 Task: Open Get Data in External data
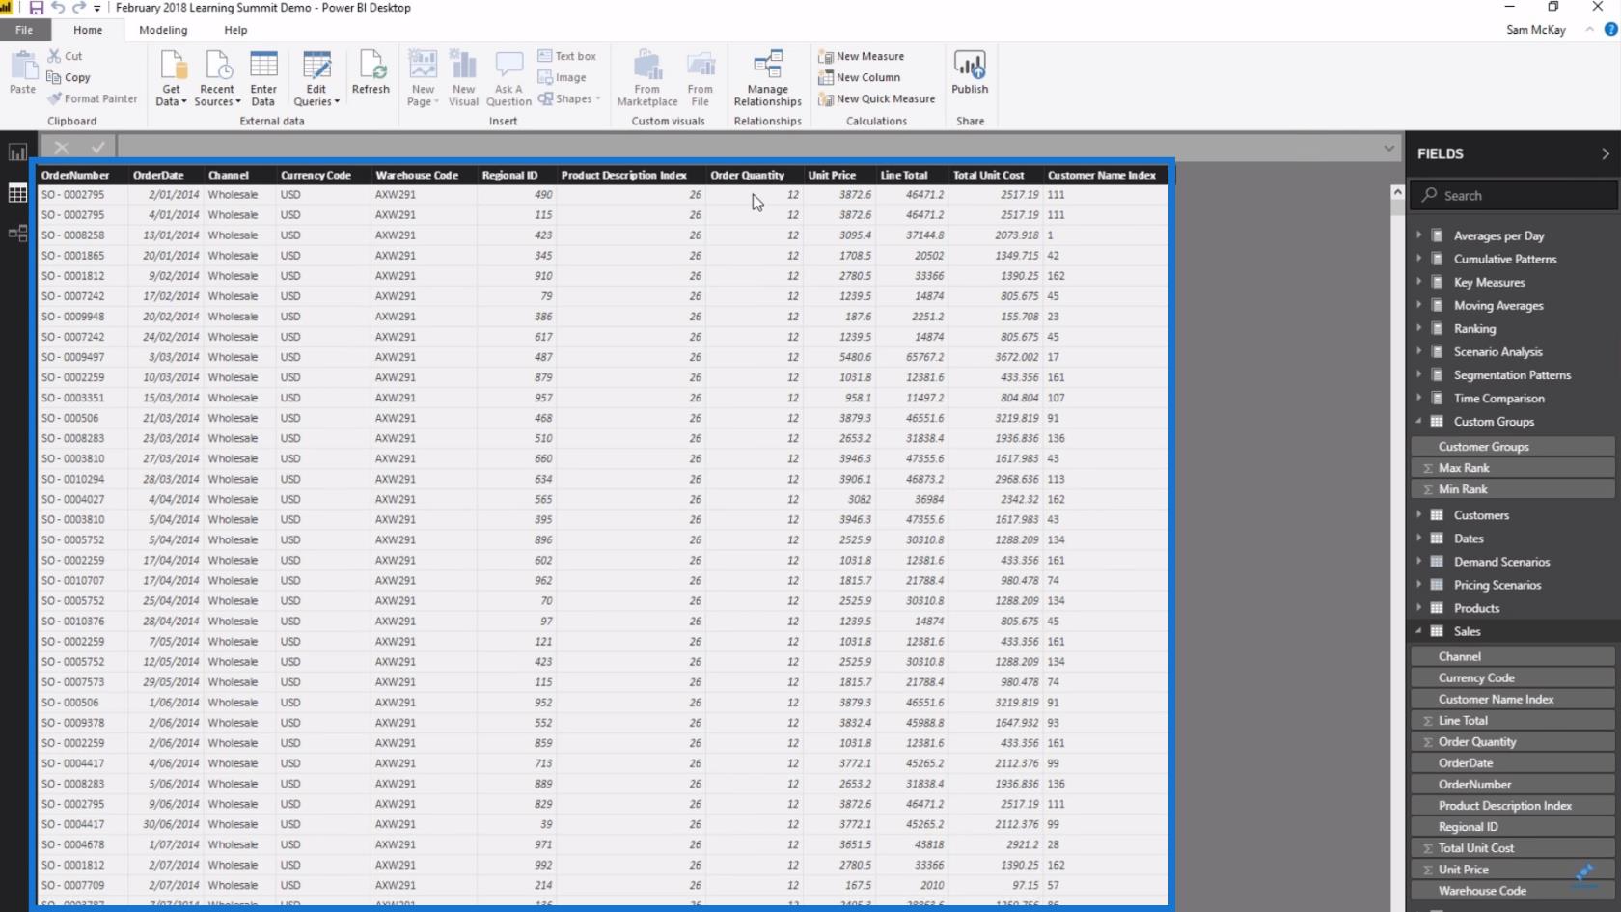coord(171,77)
